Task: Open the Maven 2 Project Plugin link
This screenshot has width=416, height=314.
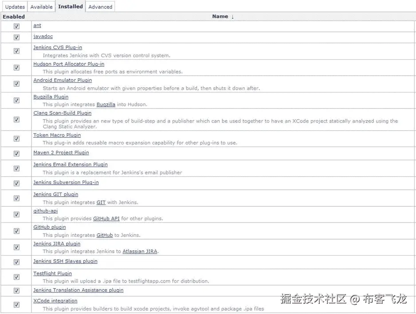Action: click(x=61, y=153)
